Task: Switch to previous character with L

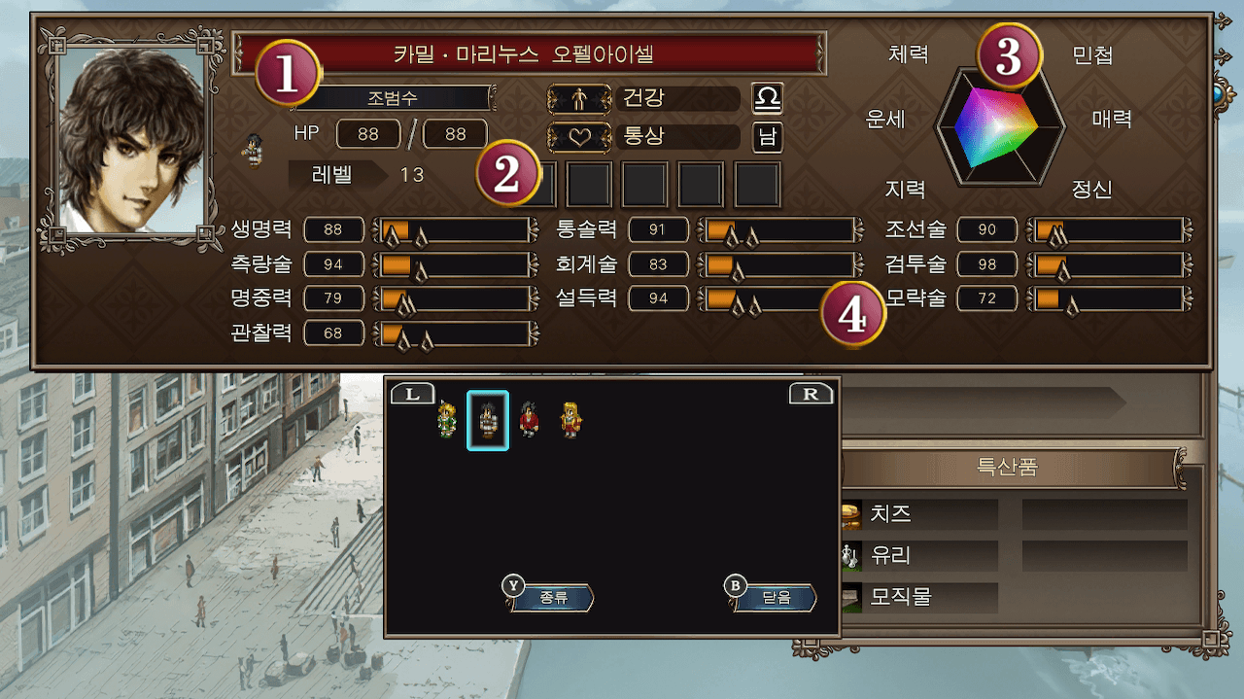Action: pyautogui.click(x=412, y=394)
